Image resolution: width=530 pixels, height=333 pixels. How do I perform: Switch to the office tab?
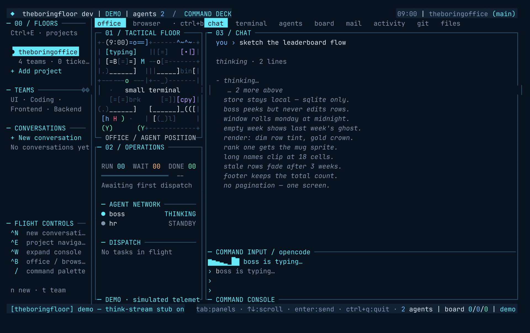coord(110,23)
